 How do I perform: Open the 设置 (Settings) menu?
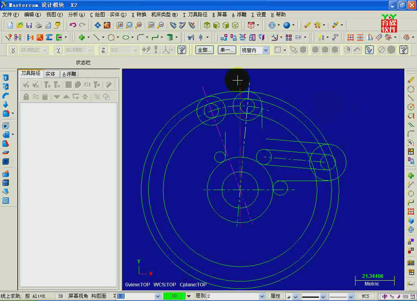(259, 15)
